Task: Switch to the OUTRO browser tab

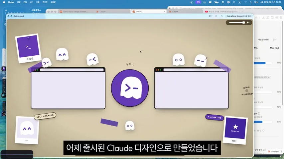Action: point(149,11)
